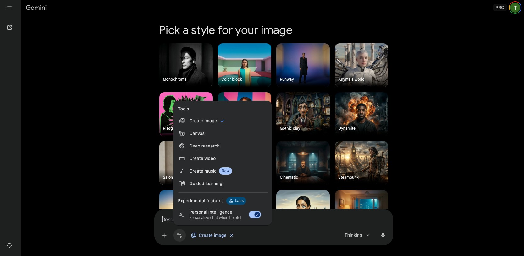Open settings gear in sidebar

click(x=9, y=245)
